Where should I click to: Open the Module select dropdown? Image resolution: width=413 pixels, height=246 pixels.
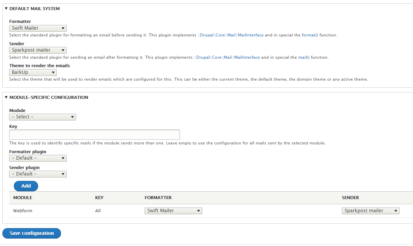click(x=42, y=117)
